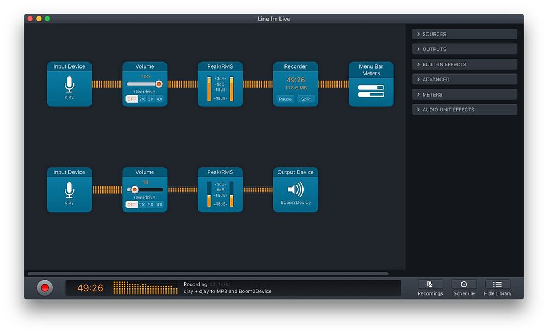The height and width of the screenshot is (334, 548).
Task: Select the Recorder block title
Action: tap(296, 66)
